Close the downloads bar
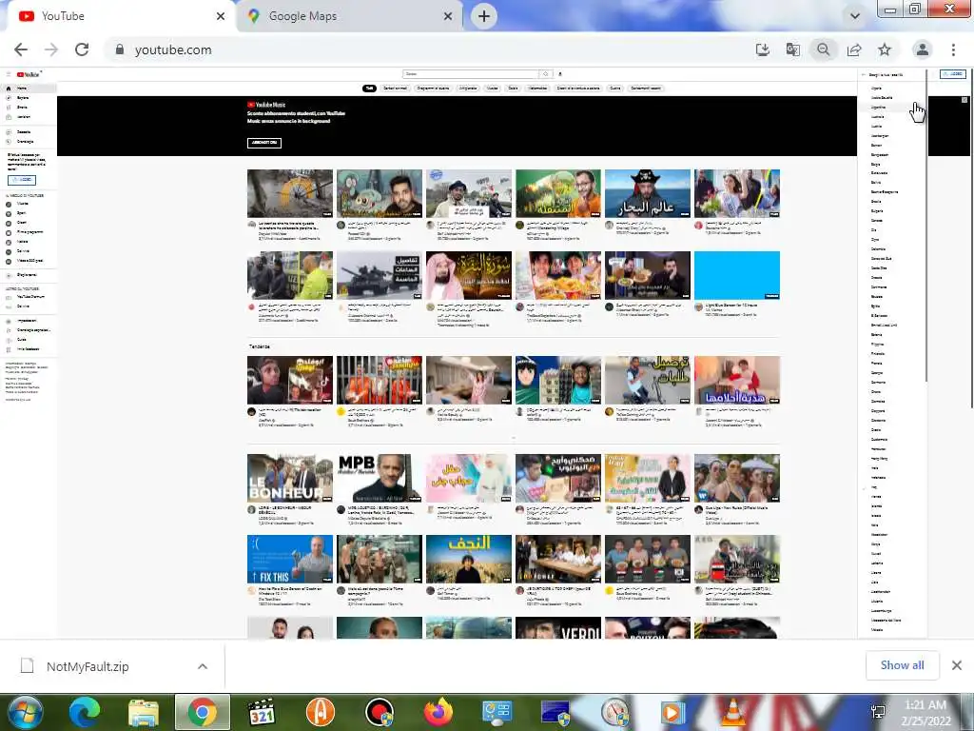The height and width of the screenshot is (731, 974). point(957,665)
